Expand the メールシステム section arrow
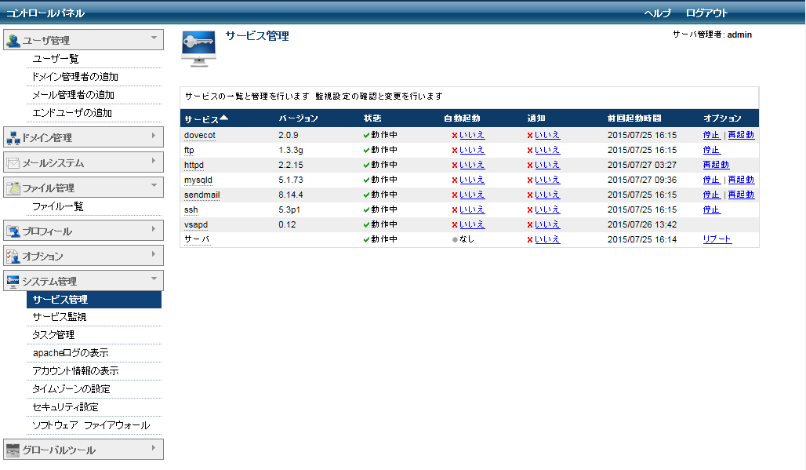 [154, 161]
